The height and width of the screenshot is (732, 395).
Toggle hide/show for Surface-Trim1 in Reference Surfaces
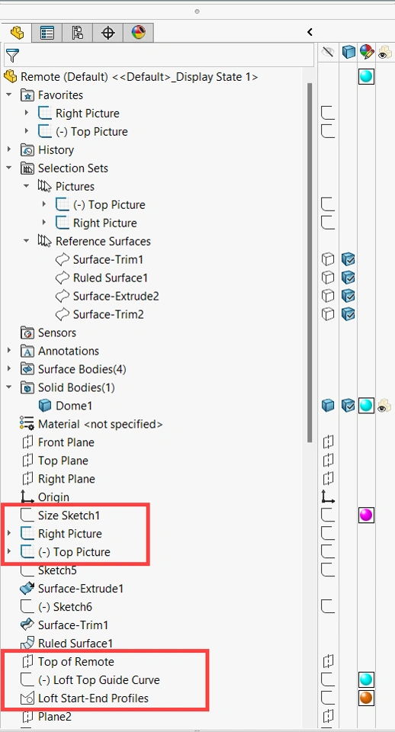point(328,259)
